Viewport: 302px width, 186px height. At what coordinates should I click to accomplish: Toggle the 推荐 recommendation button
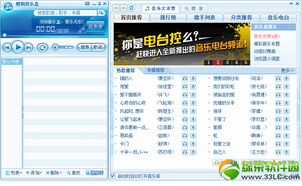coord(85,47)
